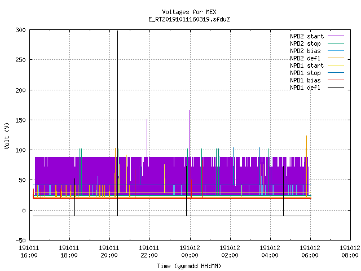Click the x-axis tick 191011 16:00
The height and width of the screenshot is (271, 361).
click(29, 252)
